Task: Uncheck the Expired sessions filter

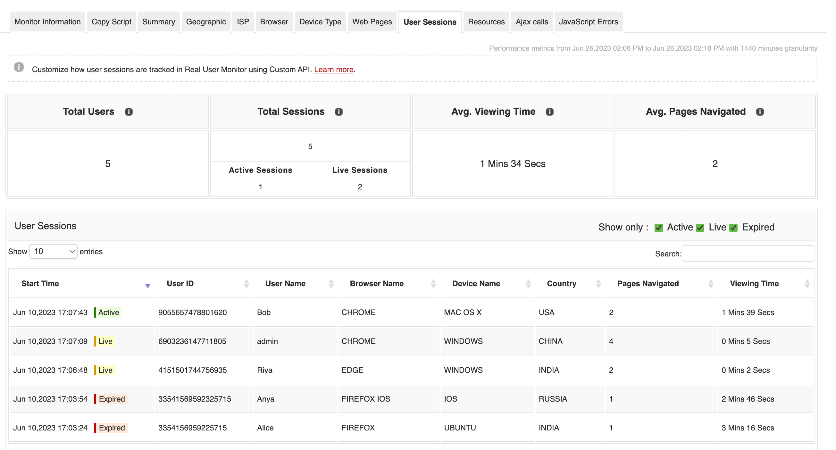Action: (733, 228)
